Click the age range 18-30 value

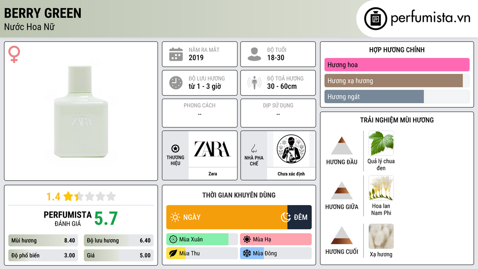[x=275, y=57]
